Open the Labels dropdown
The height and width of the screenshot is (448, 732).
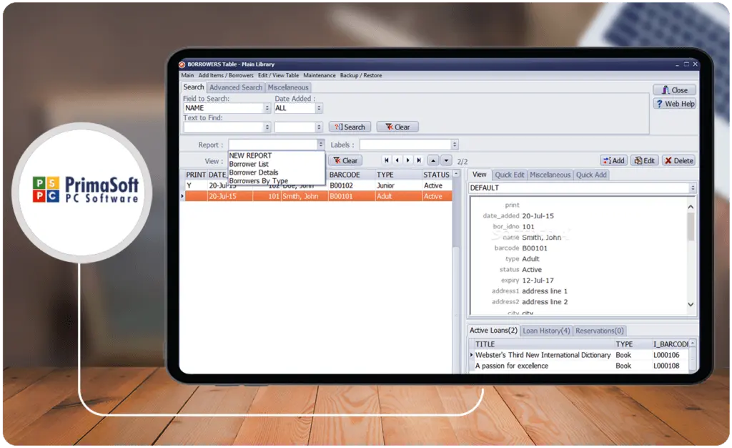(455, 145)
